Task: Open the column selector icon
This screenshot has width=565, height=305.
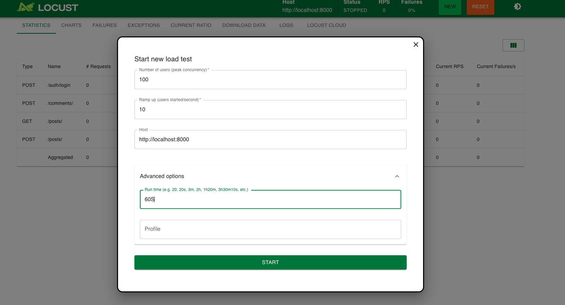Action: [x=513, y=45]
